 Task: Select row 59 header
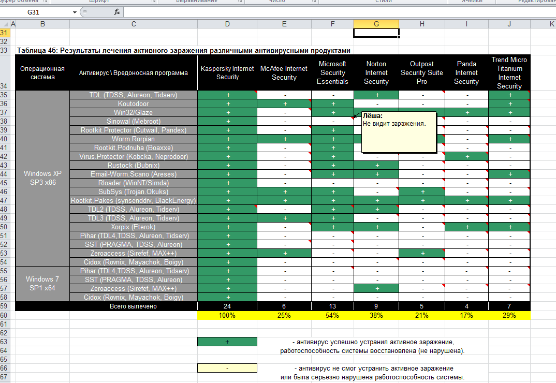[x=5, y=306]
